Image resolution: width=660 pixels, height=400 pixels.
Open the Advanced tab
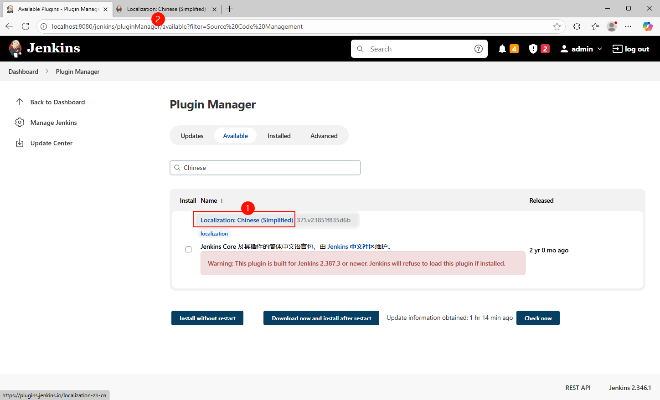[324, 136]
